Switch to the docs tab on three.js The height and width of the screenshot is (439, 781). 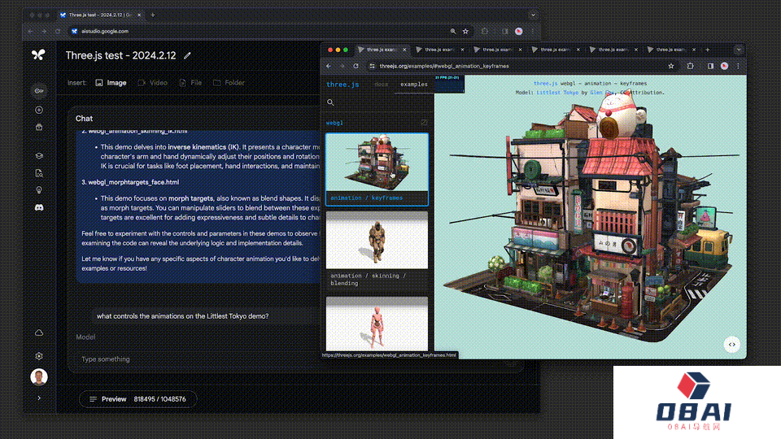coord(381,85)
